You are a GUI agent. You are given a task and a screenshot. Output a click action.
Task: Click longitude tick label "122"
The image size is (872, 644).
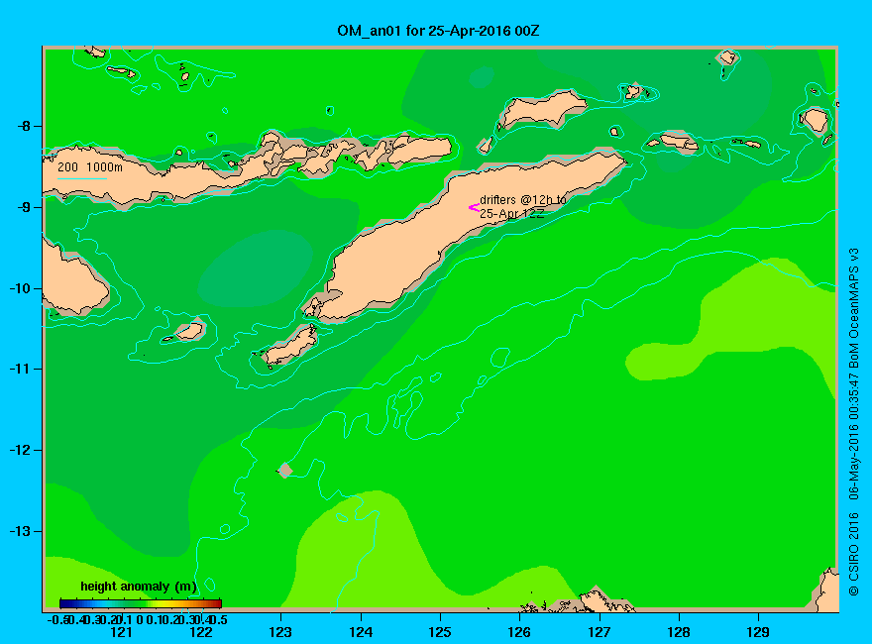pyautogui.click(x=201, y=632)
